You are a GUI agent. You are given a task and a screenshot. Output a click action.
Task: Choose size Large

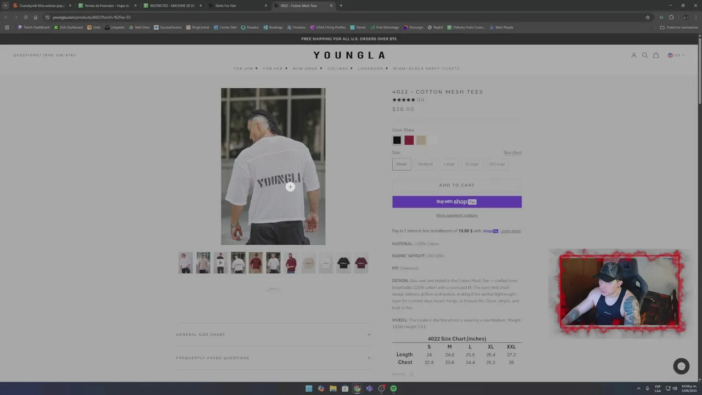coord(449,164)
